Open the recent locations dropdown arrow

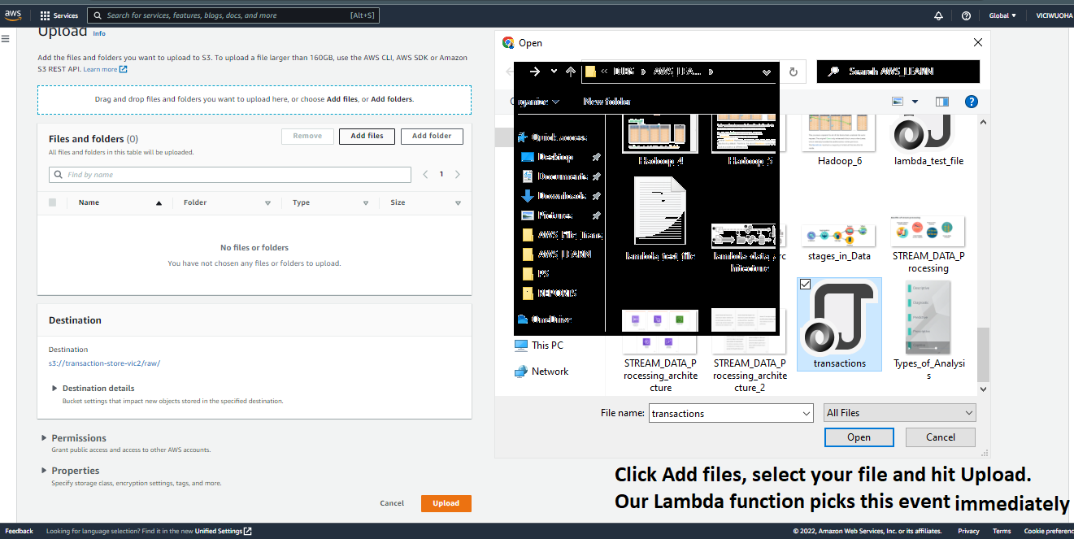pyautogui.click(x=554, y=72)
